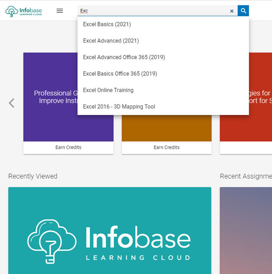This screenshot has width=272, height=274.
Task: Choose Excel Basics Office 365 (2019)
Action: pyautogui.click(x=163, y=73)
